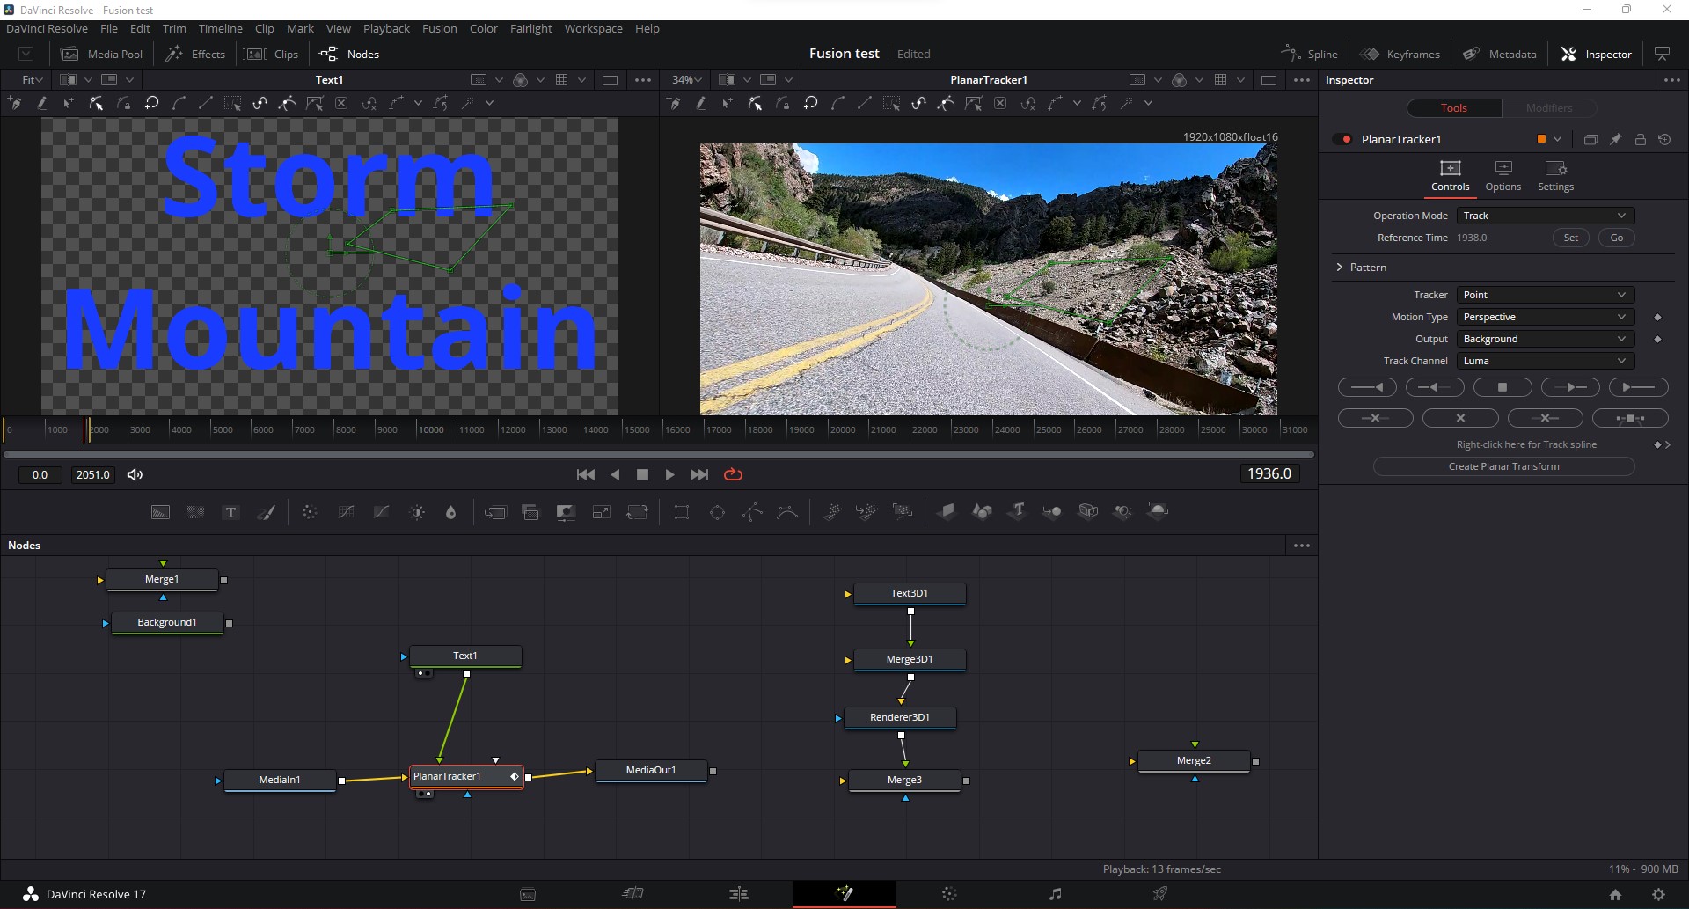This screenshot has width=1689, height=909.
Task: Go to the Color page icon
Action: coord(949,894)
